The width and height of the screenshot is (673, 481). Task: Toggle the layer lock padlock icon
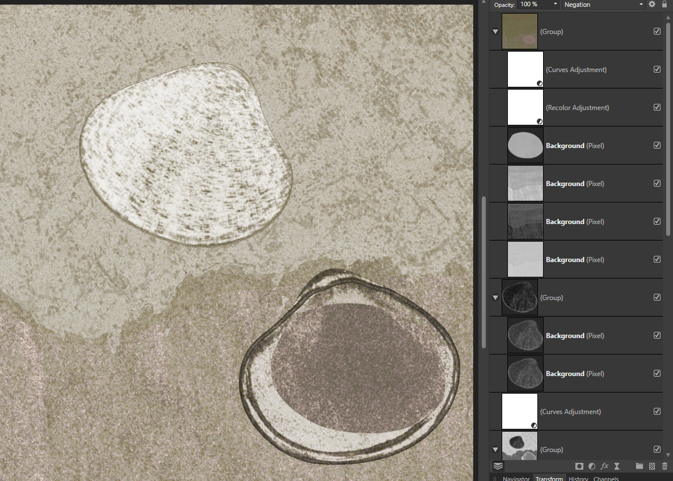point(664,5)
